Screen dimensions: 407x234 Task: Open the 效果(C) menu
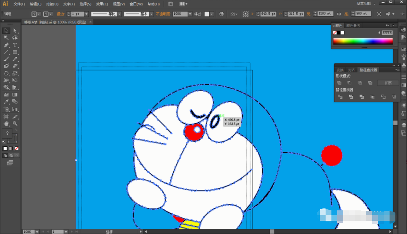coord(102,4)
